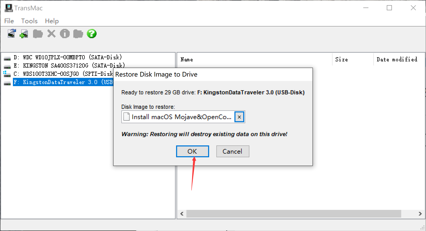
Task: Click the Info toolbar icon
Action: 65,34
